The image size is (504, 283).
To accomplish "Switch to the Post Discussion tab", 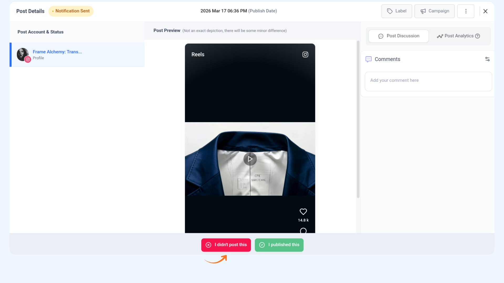I will coord(398,36).
